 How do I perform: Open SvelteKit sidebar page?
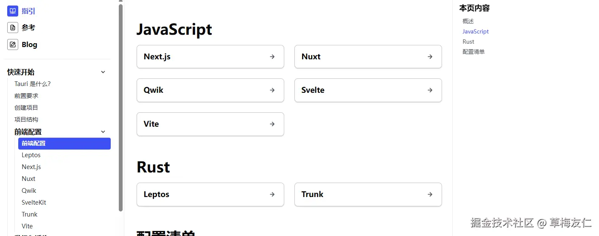(x=34, y=203)
